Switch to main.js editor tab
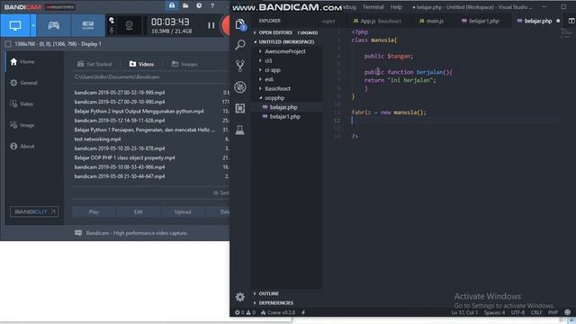Image resolution: width=576 pixels, height=324 pixels. 432,21
